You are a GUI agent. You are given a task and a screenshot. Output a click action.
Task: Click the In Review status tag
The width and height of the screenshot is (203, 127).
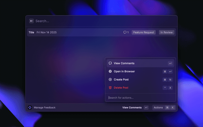(x=167, y=32)
